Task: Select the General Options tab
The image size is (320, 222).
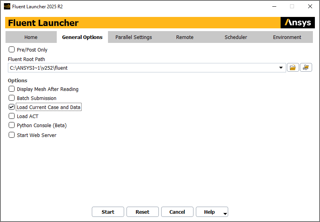Action: pos(82,37)
